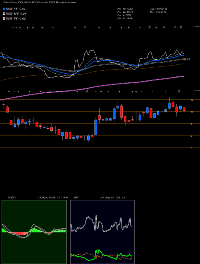The width and height of the screenshot is (200, 264).
Task: Click the tall blue breakout candle near 8 to 9.3
Action: pyautogui.click(x=96, y=127)
